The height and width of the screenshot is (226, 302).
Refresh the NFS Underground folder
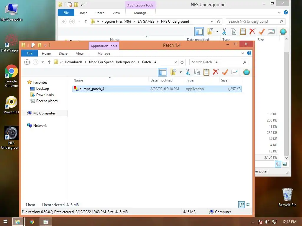pos(219,21)
